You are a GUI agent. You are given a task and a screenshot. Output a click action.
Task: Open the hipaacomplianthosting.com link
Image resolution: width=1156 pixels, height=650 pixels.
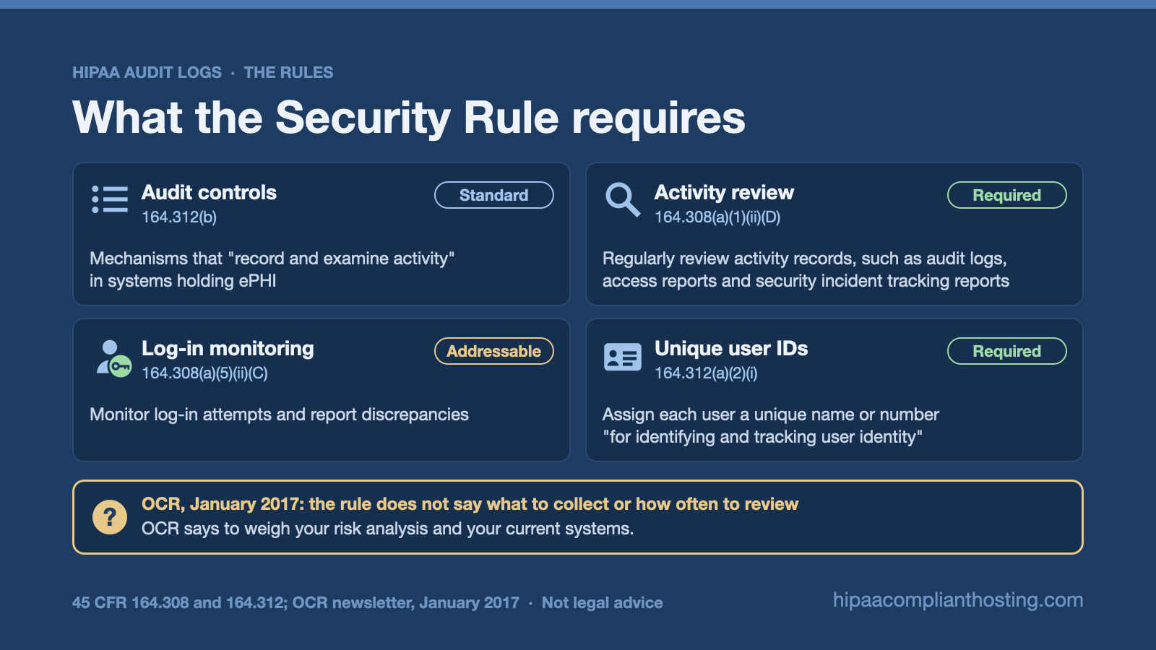(x=958, y=600)
